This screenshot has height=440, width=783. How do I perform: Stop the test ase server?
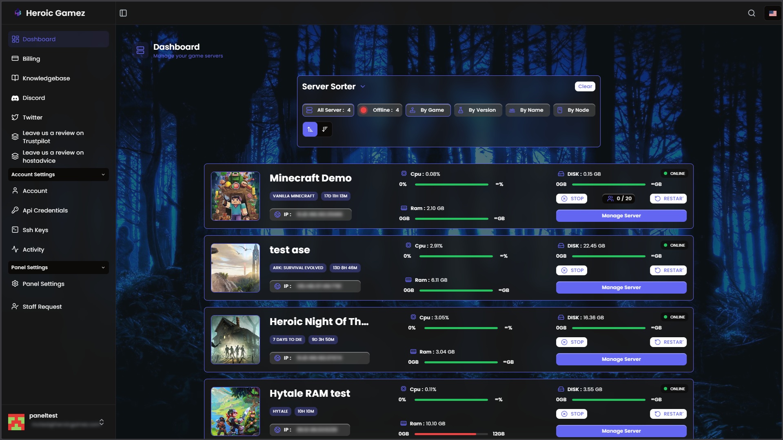571,270
